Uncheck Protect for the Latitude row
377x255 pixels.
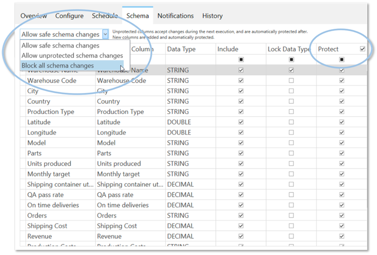342,122
